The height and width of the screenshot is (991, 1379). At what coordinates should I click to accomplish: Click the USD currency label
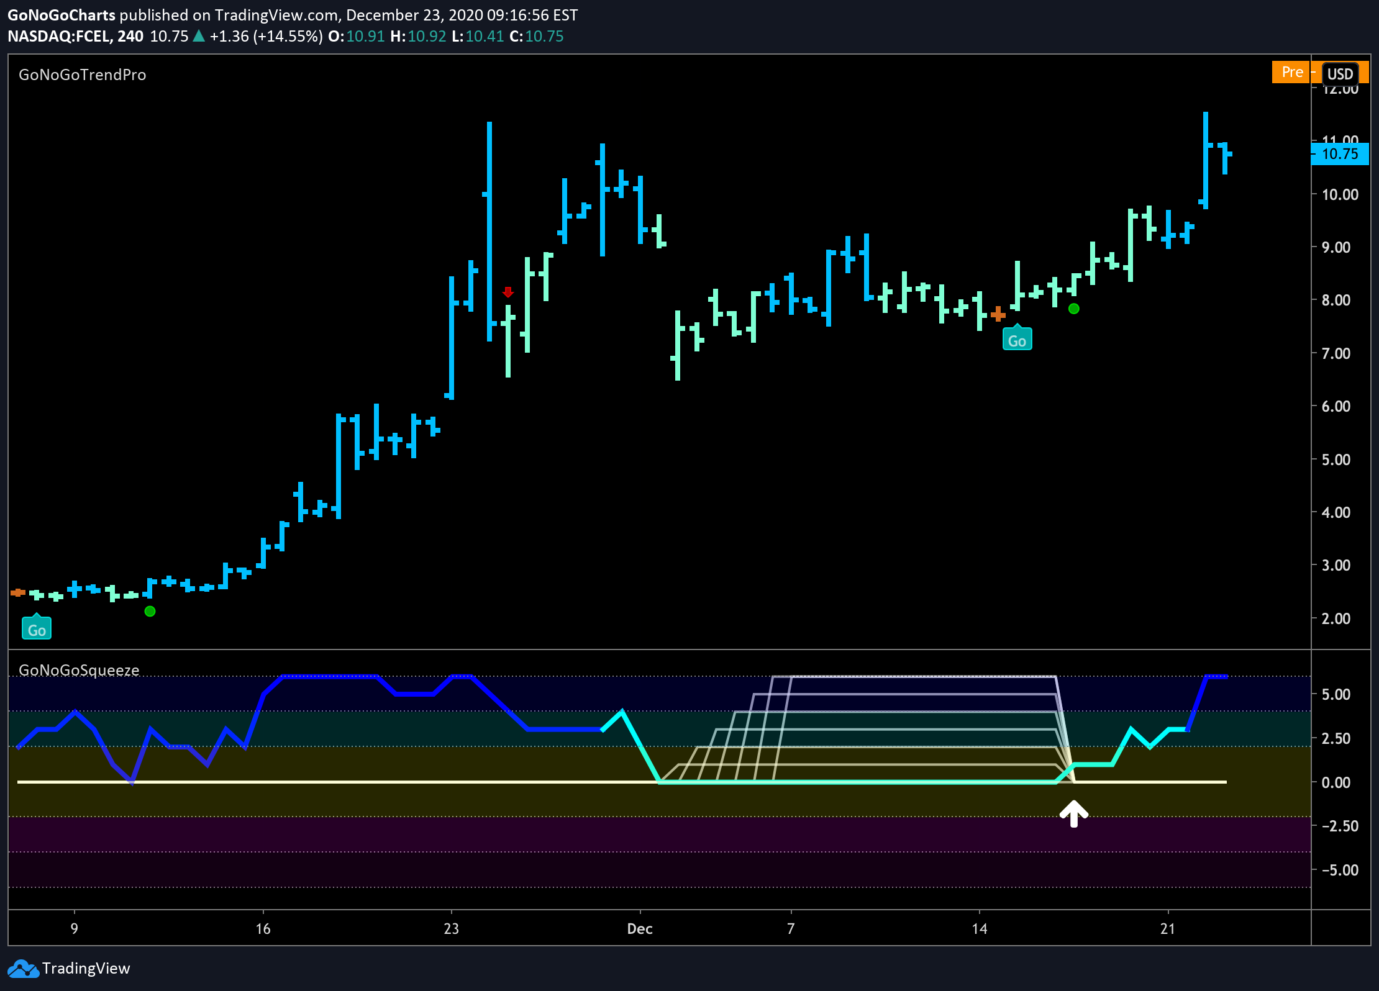(x=1340, y=74)
